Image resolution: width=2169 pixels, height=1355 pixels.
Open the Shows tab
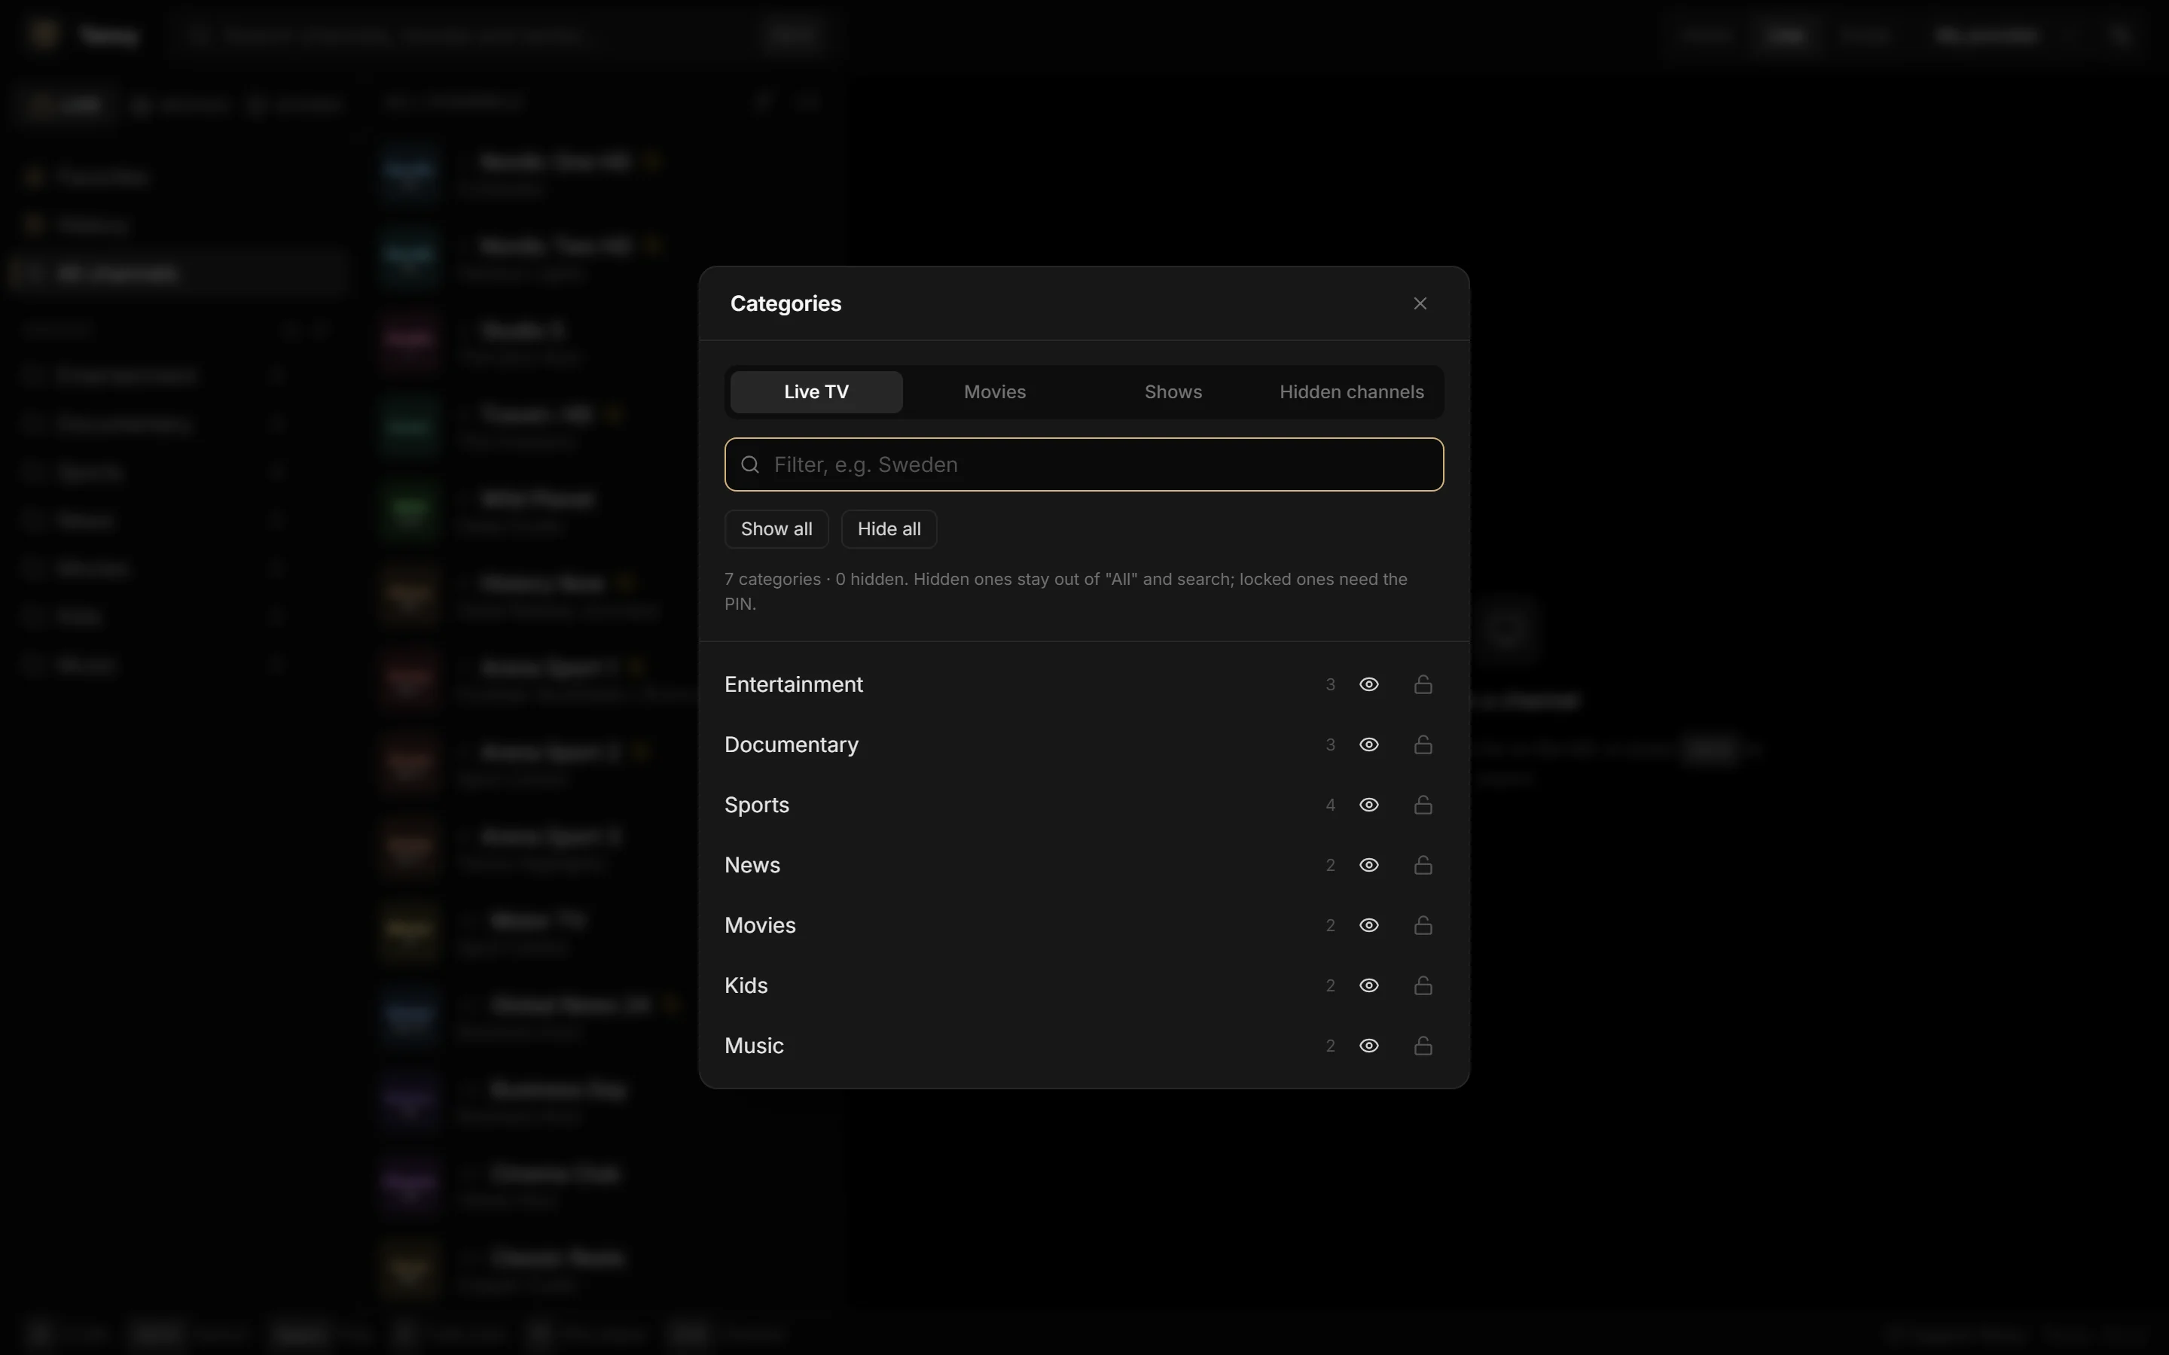(1173, 392)
